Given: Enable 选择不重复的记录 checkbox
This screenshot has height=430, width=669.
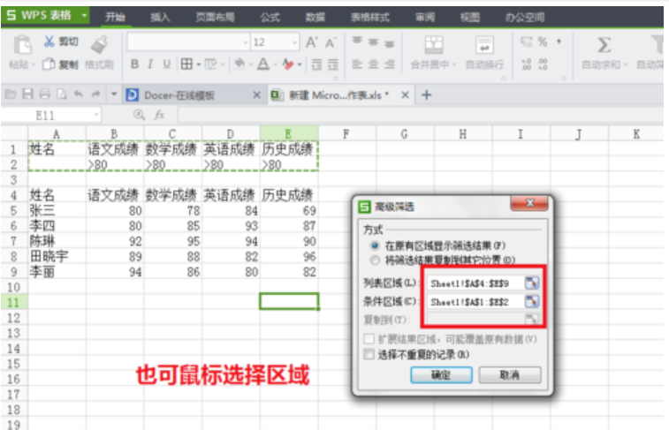Looking at the screenshot, I should tap(367, 354).
